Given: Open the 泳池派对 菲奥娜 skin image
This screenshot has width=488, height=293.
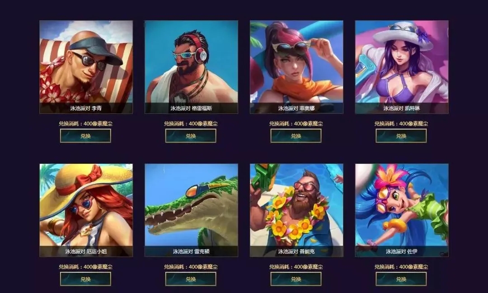Looking at the screenshot, I should pos(296,67).
